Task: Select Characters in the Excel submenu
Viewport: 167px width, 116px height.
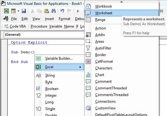Action: pyautogui.click(x=122, y=68)
